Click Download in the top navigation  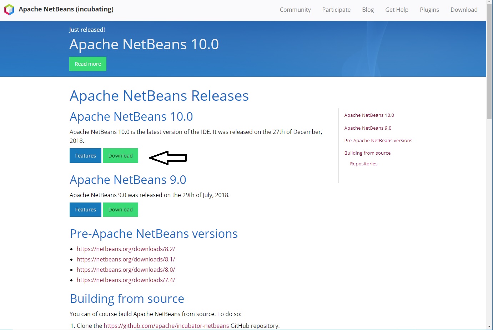click(464, 10)
